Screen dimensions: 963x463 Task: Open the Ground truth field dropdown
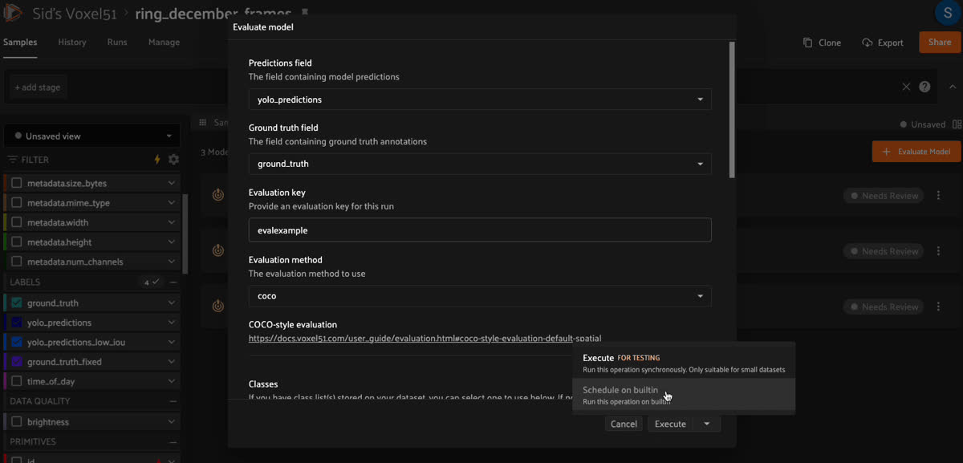pyautogui.click(x=480, y=164)
